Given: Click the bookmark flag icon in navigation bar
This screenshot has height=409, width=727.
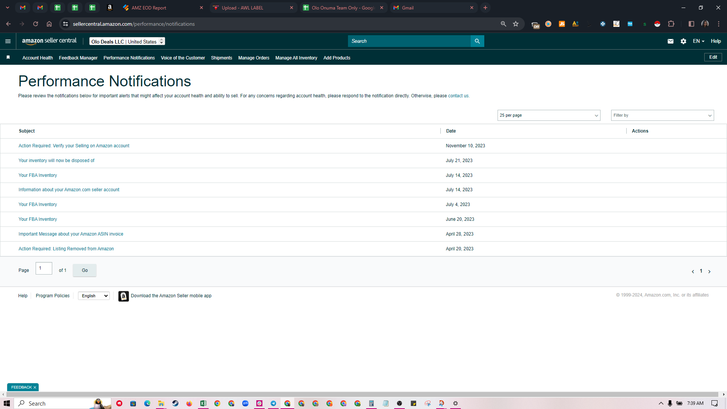Looking at the screenshot, I should [8, 58].
